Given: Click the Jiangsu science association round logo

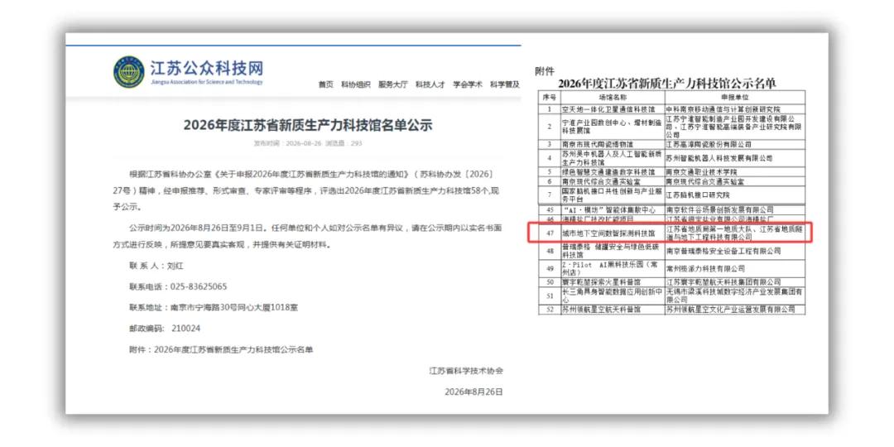Looking at the screenshot, I should [128, 72].
